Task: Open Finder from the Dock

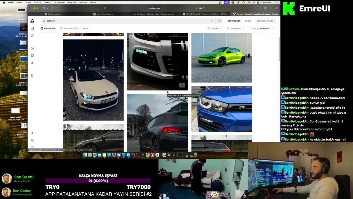Action: tap(85, 155)
